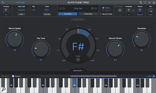Viewport: 156px width, 93px height.
Task: Click the Auto Key button
Action: [47, 14]
